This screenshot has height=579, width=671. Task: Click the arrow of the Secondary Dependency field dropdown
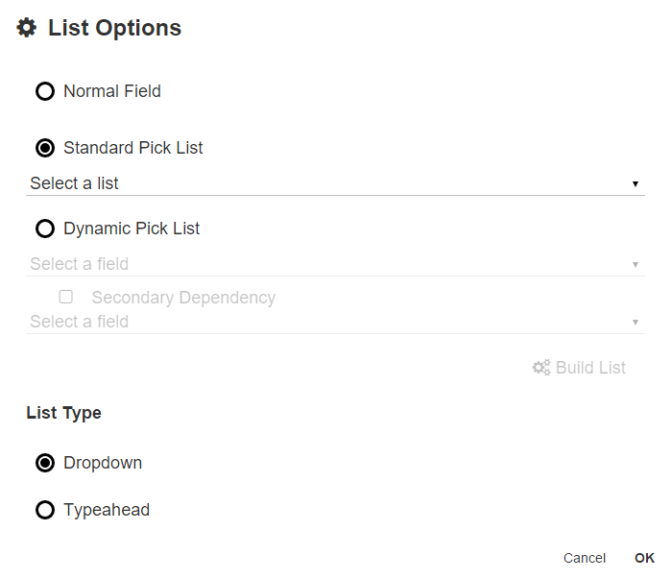click(635, 322)
